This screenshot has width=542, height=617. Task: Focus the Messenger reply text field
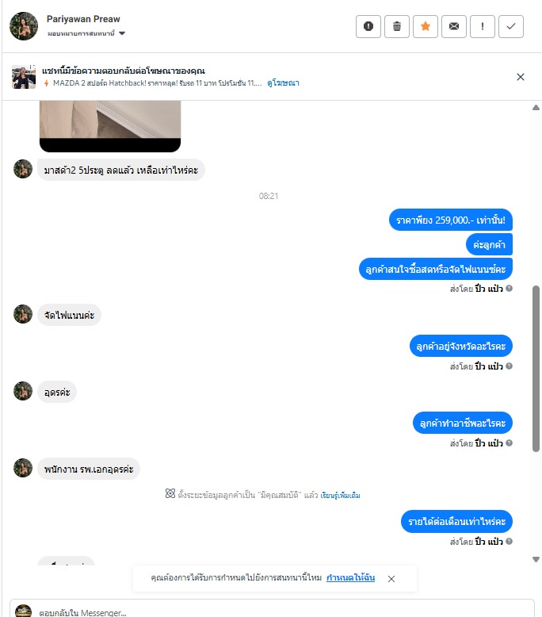pos(272,608)
